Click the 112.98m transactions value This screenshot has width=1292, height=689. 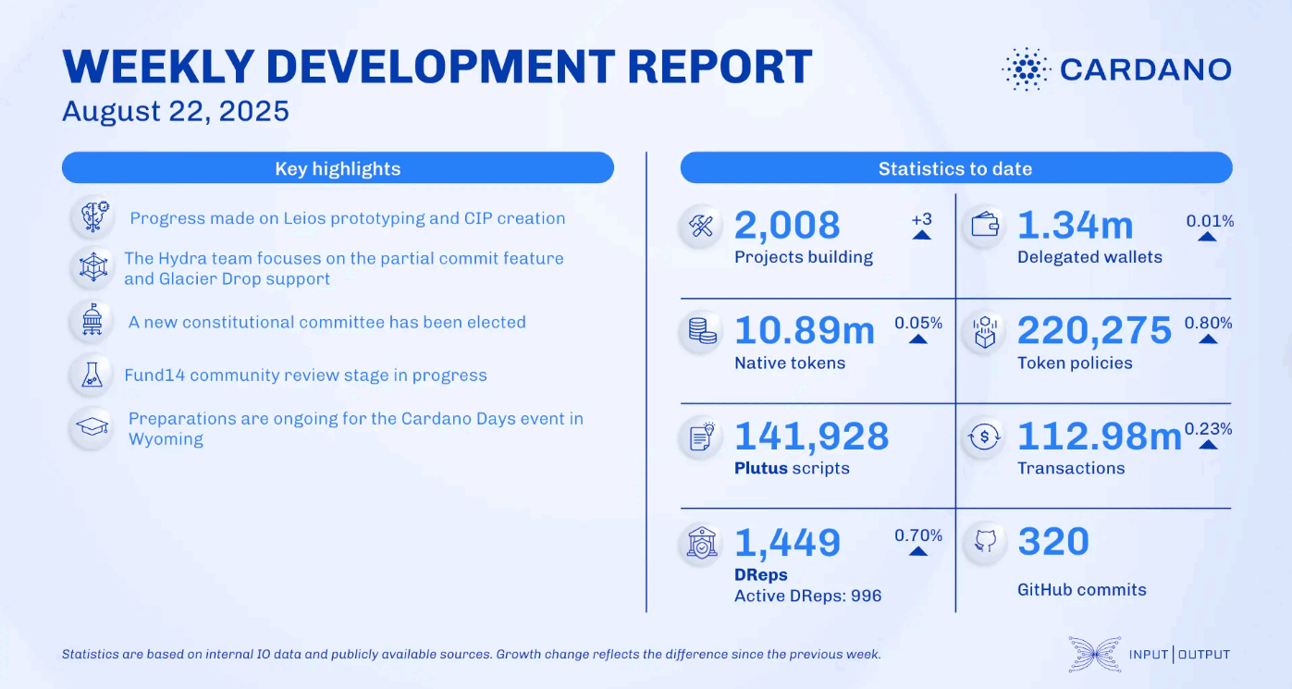1100,437
